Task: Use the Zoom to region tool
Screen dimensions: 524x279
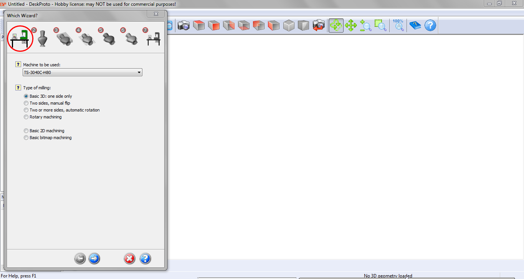Action: tap(380, 25)
